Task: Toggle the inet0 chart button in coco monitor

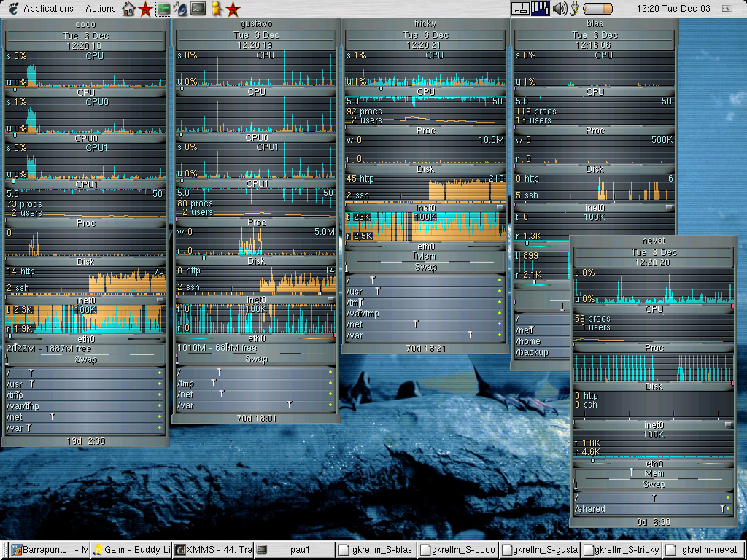Action: pyautogui.click(x=160, y=300)
